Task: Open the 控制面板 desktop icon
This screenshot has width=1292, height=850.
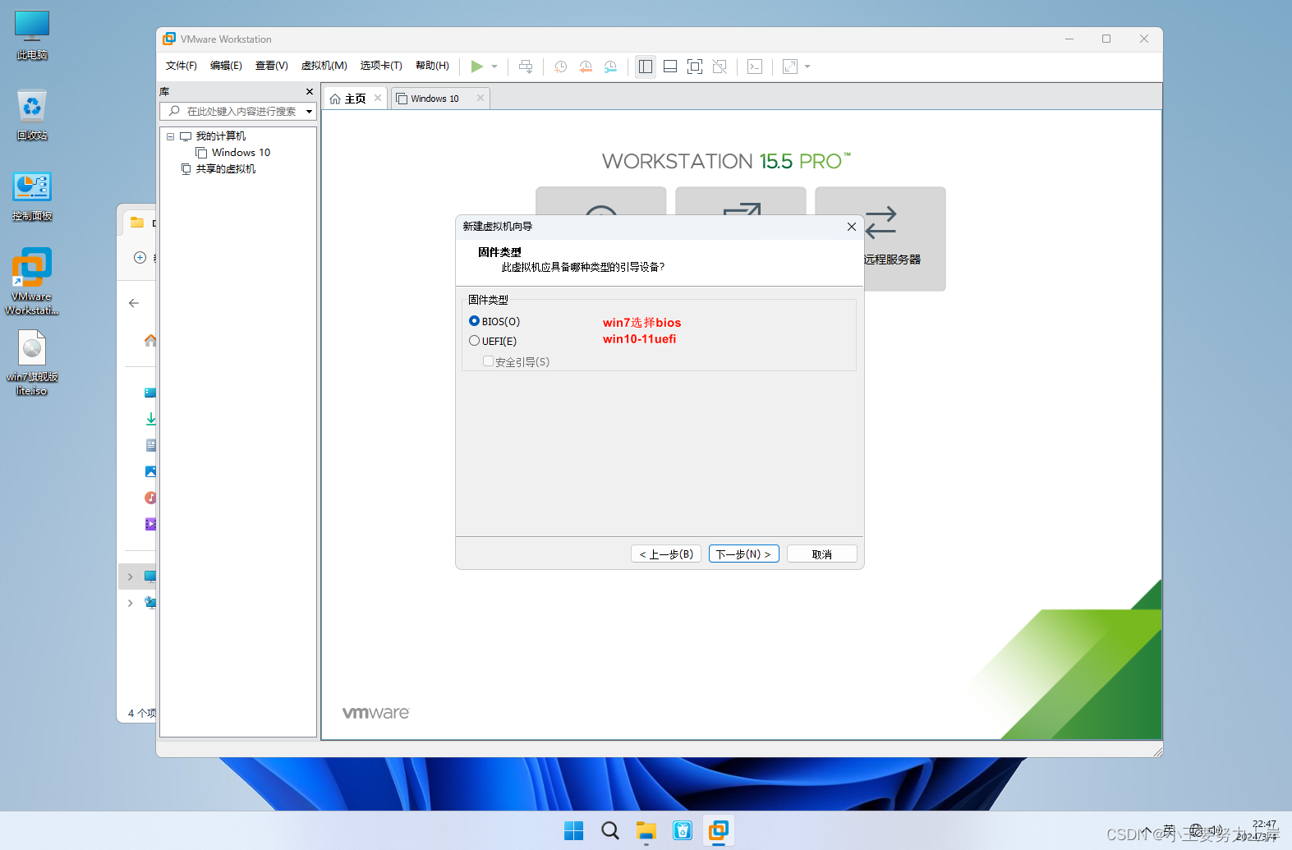Action: point(32,196)
